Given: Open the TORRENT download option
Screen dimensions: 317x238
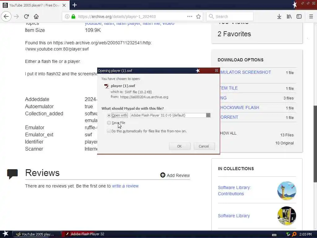Looking at the screenshot, I should [x=229, y=117].
